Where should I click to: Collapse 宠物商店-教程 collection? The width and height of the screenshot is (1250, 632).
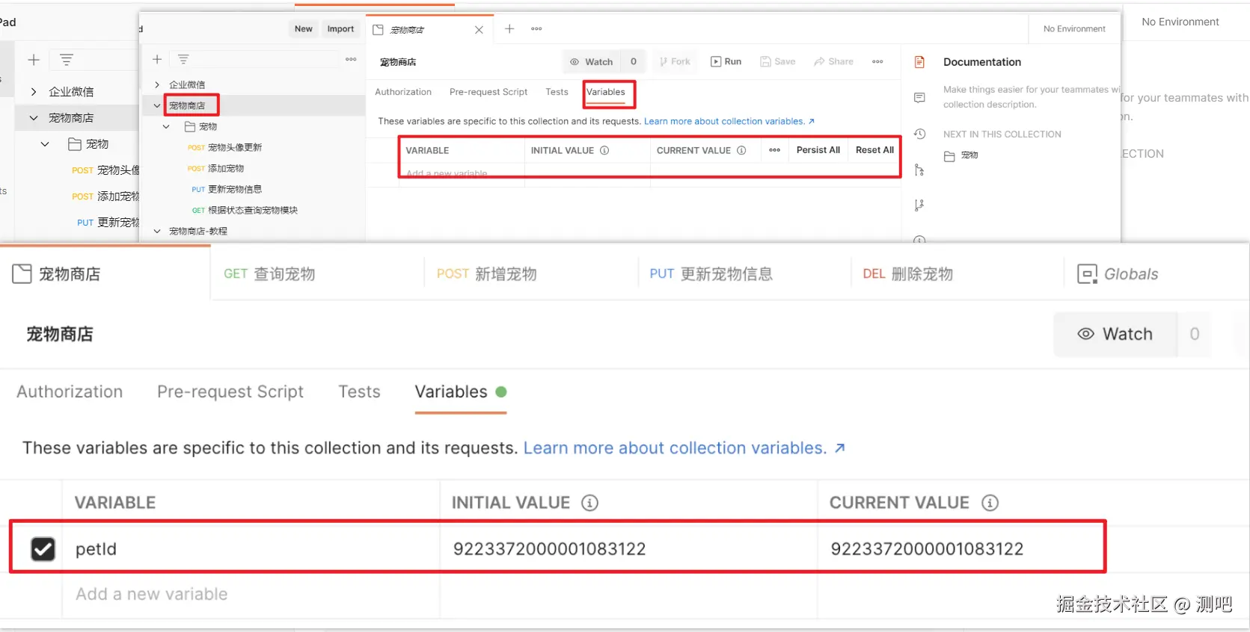click(157, 231)
